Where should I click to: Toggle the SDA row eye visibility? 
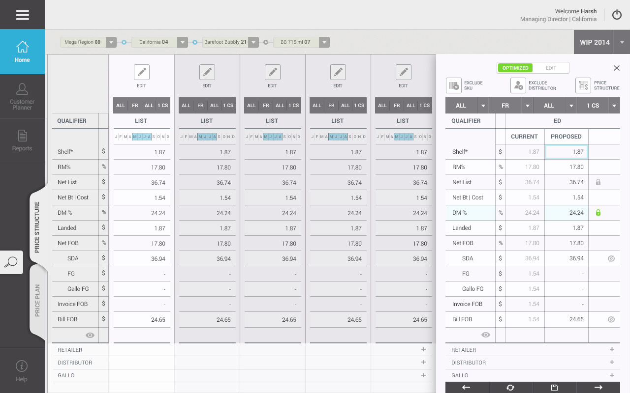tap(611, 258)
